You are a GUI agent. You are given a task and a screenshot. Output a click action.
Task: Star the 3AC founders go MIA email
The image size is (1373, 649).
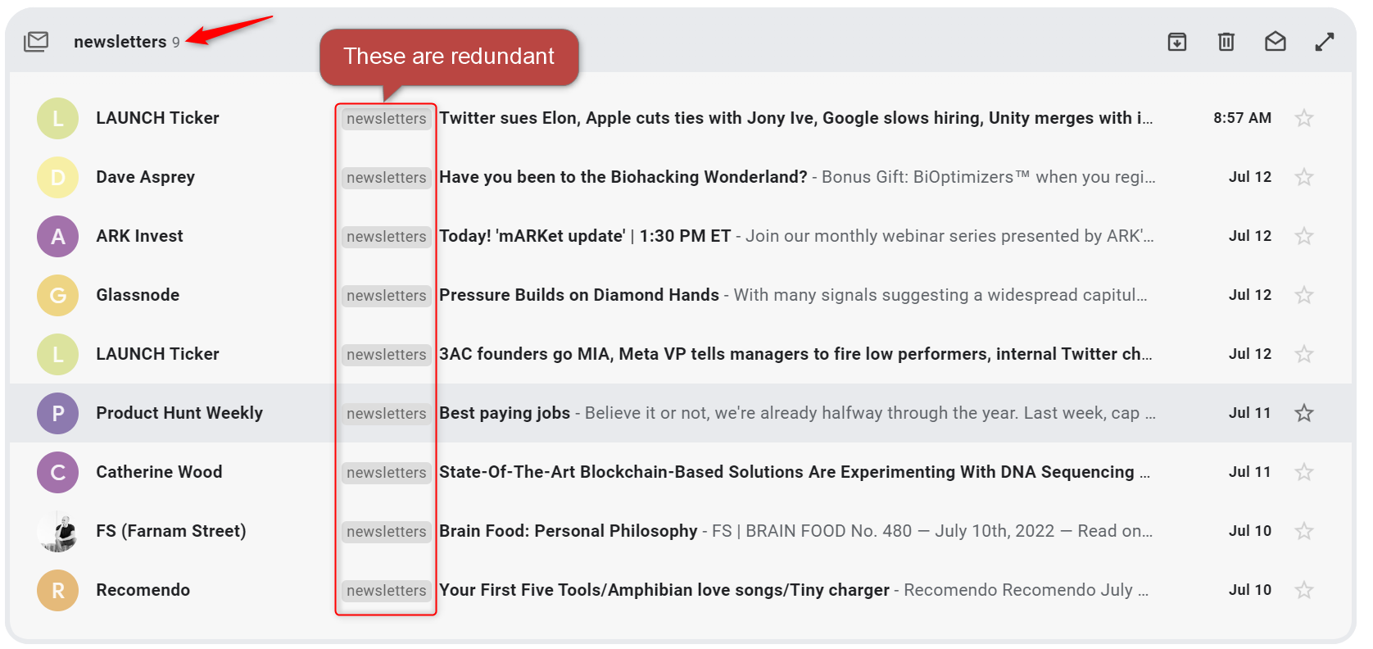click(x=1304, y=354)
